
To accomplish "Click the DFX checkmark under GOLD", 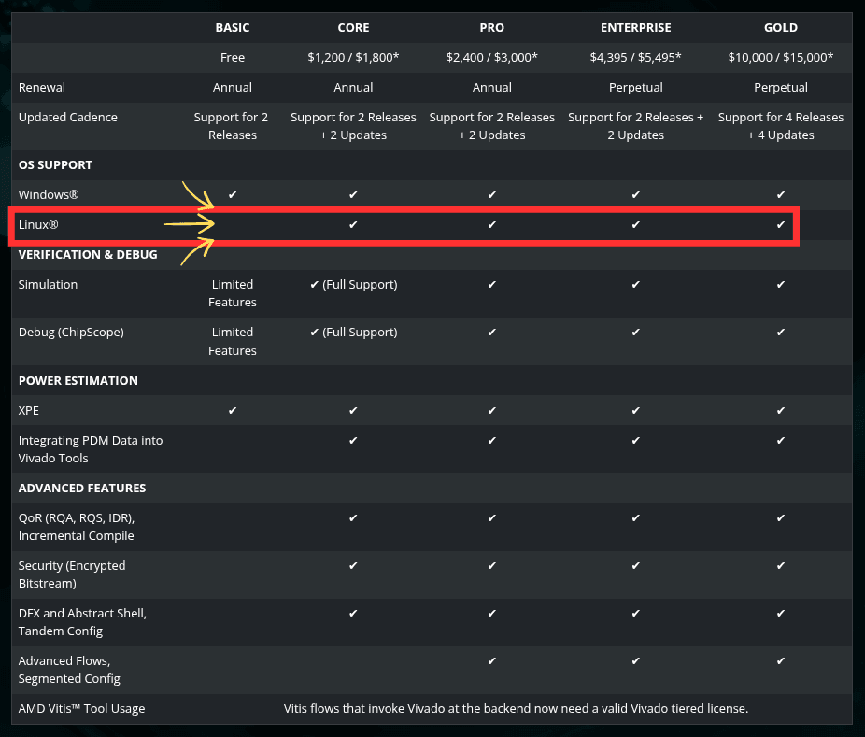I will pyautogui.click(x=781, y=613).
